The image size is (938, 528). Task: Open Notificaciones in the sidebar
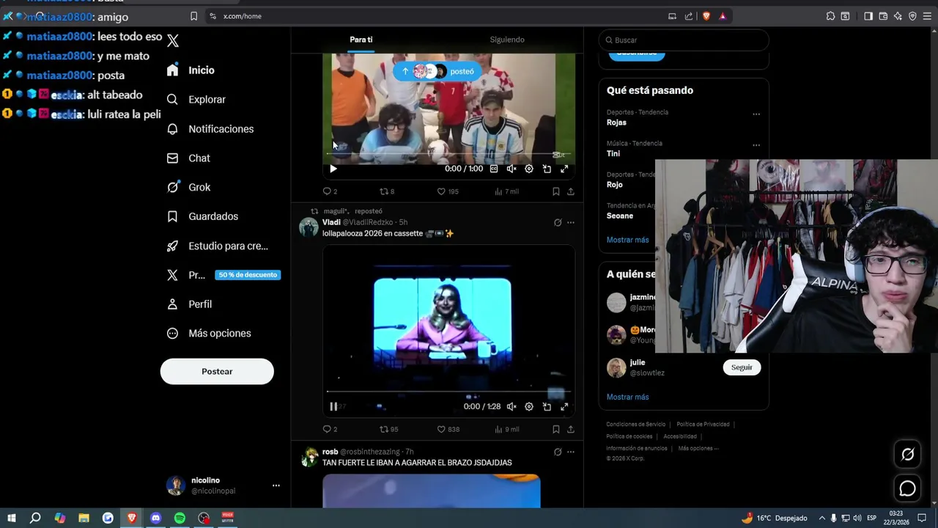pos(210,129)
